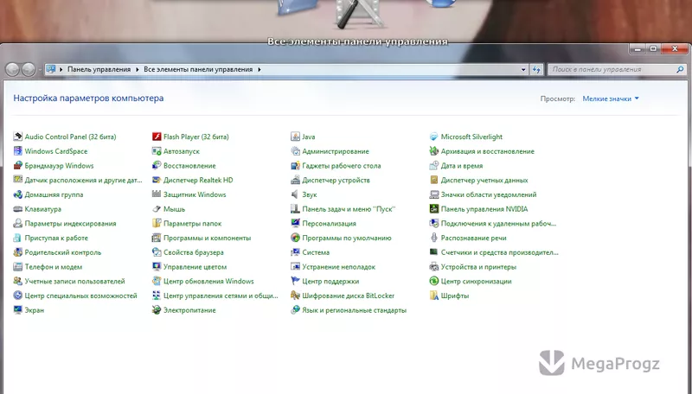Image resolution: width=692 pixels, height=394 pixels.
Task: Refresh the control panel view
Action: click(x=536, y=69)
